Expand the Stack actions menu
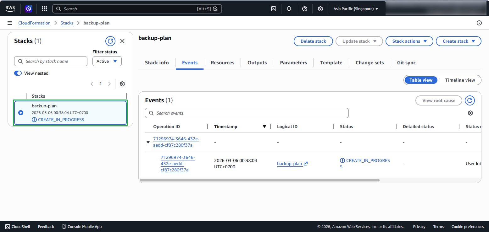Screen dimensions: 489x232 tap(409, 41)
